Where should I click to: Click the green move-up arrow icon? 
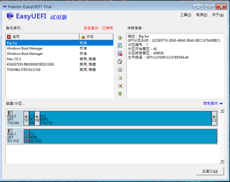pos(120,38)
